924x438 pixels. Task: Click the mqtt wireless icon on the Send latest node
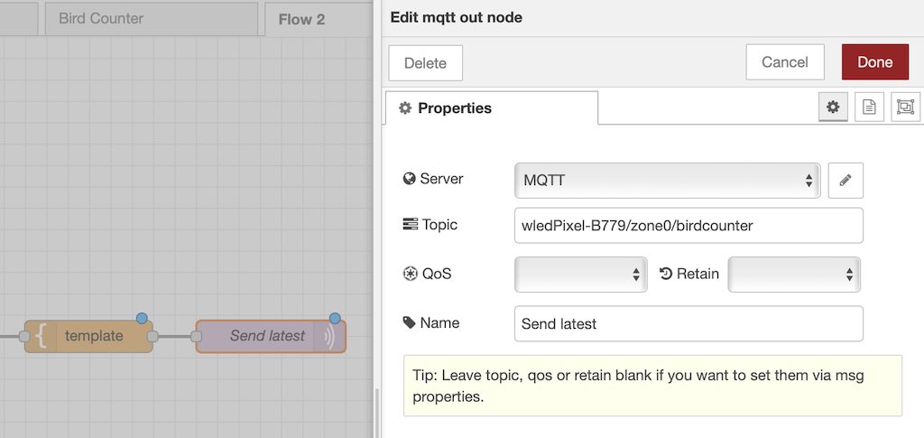click(x=329, y=337)
